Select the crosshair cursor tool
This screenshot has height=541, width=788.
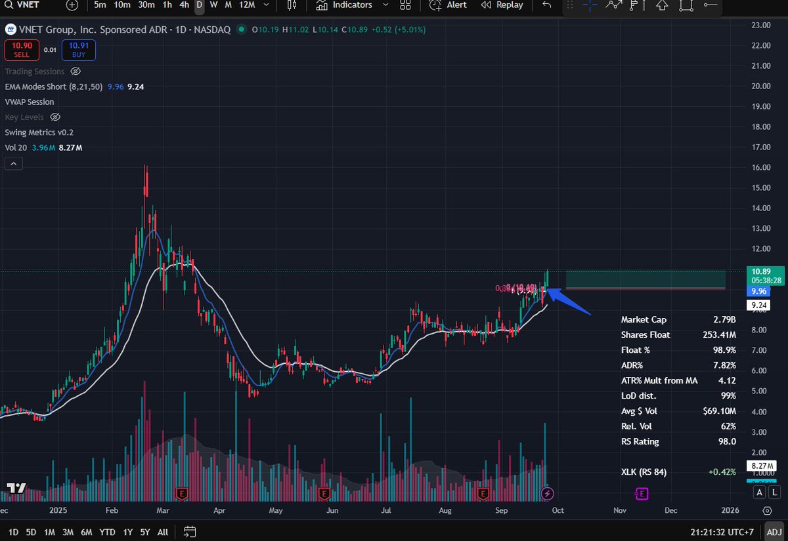pos(590,5)
